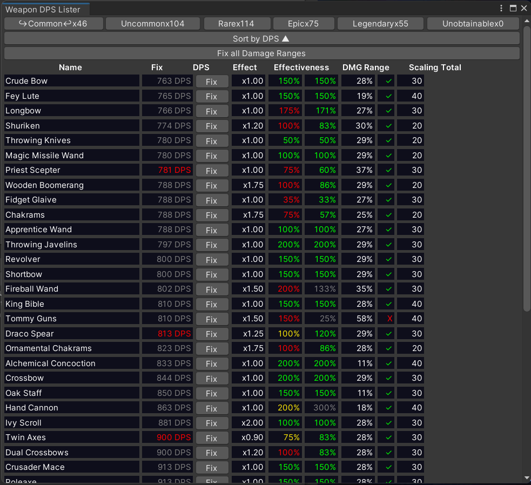
Task: Select the Weapon DPS Lister window tab
Action: (x=43, y=9)
